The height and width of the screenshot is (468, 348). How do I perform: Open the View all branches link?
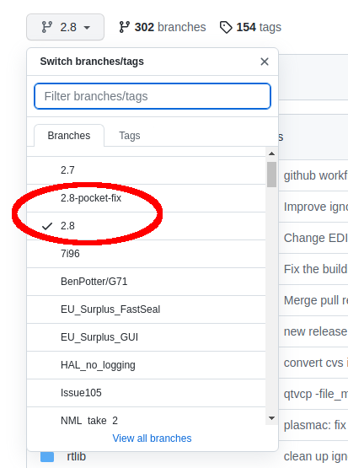click(x=152, y=438)
